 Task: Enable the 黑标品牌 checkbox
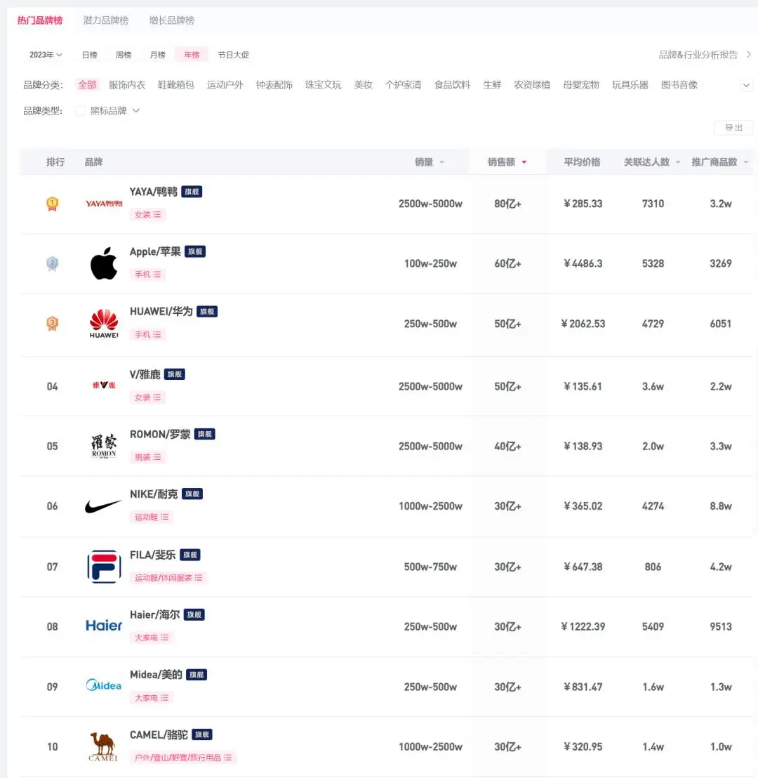pyautogui.click(x=80, y=110)
